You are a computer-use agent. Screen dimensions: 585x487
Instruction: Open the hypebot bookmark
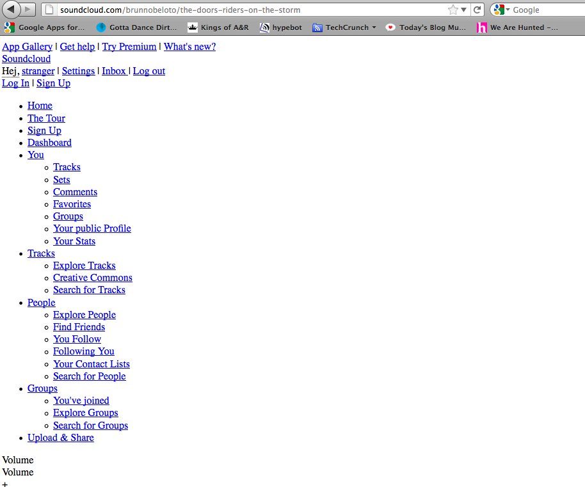(x=280, y=28)
